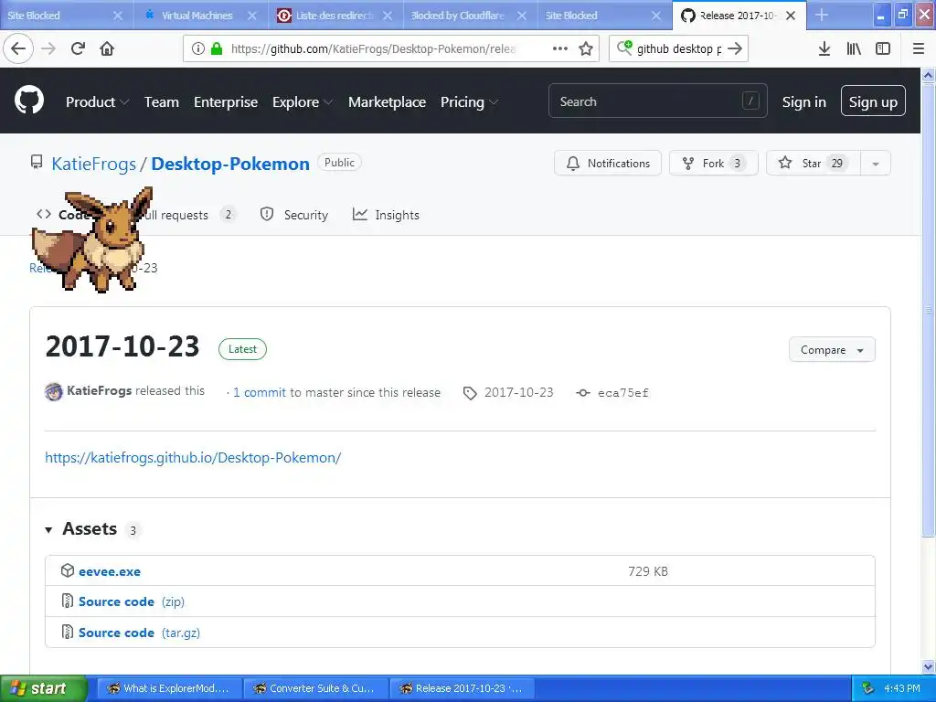This screenshot has height=702, width=936.
Task: Open the Firefox hamburger menu
Action: [918, 48]
